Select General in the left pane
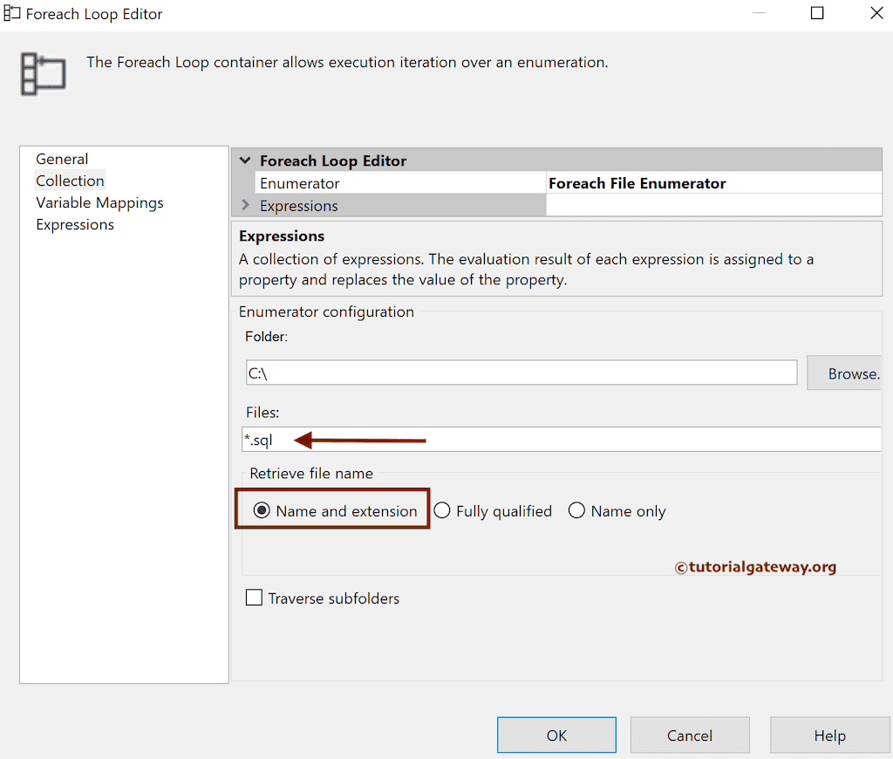The image size is (893, 759). (61, 159)
